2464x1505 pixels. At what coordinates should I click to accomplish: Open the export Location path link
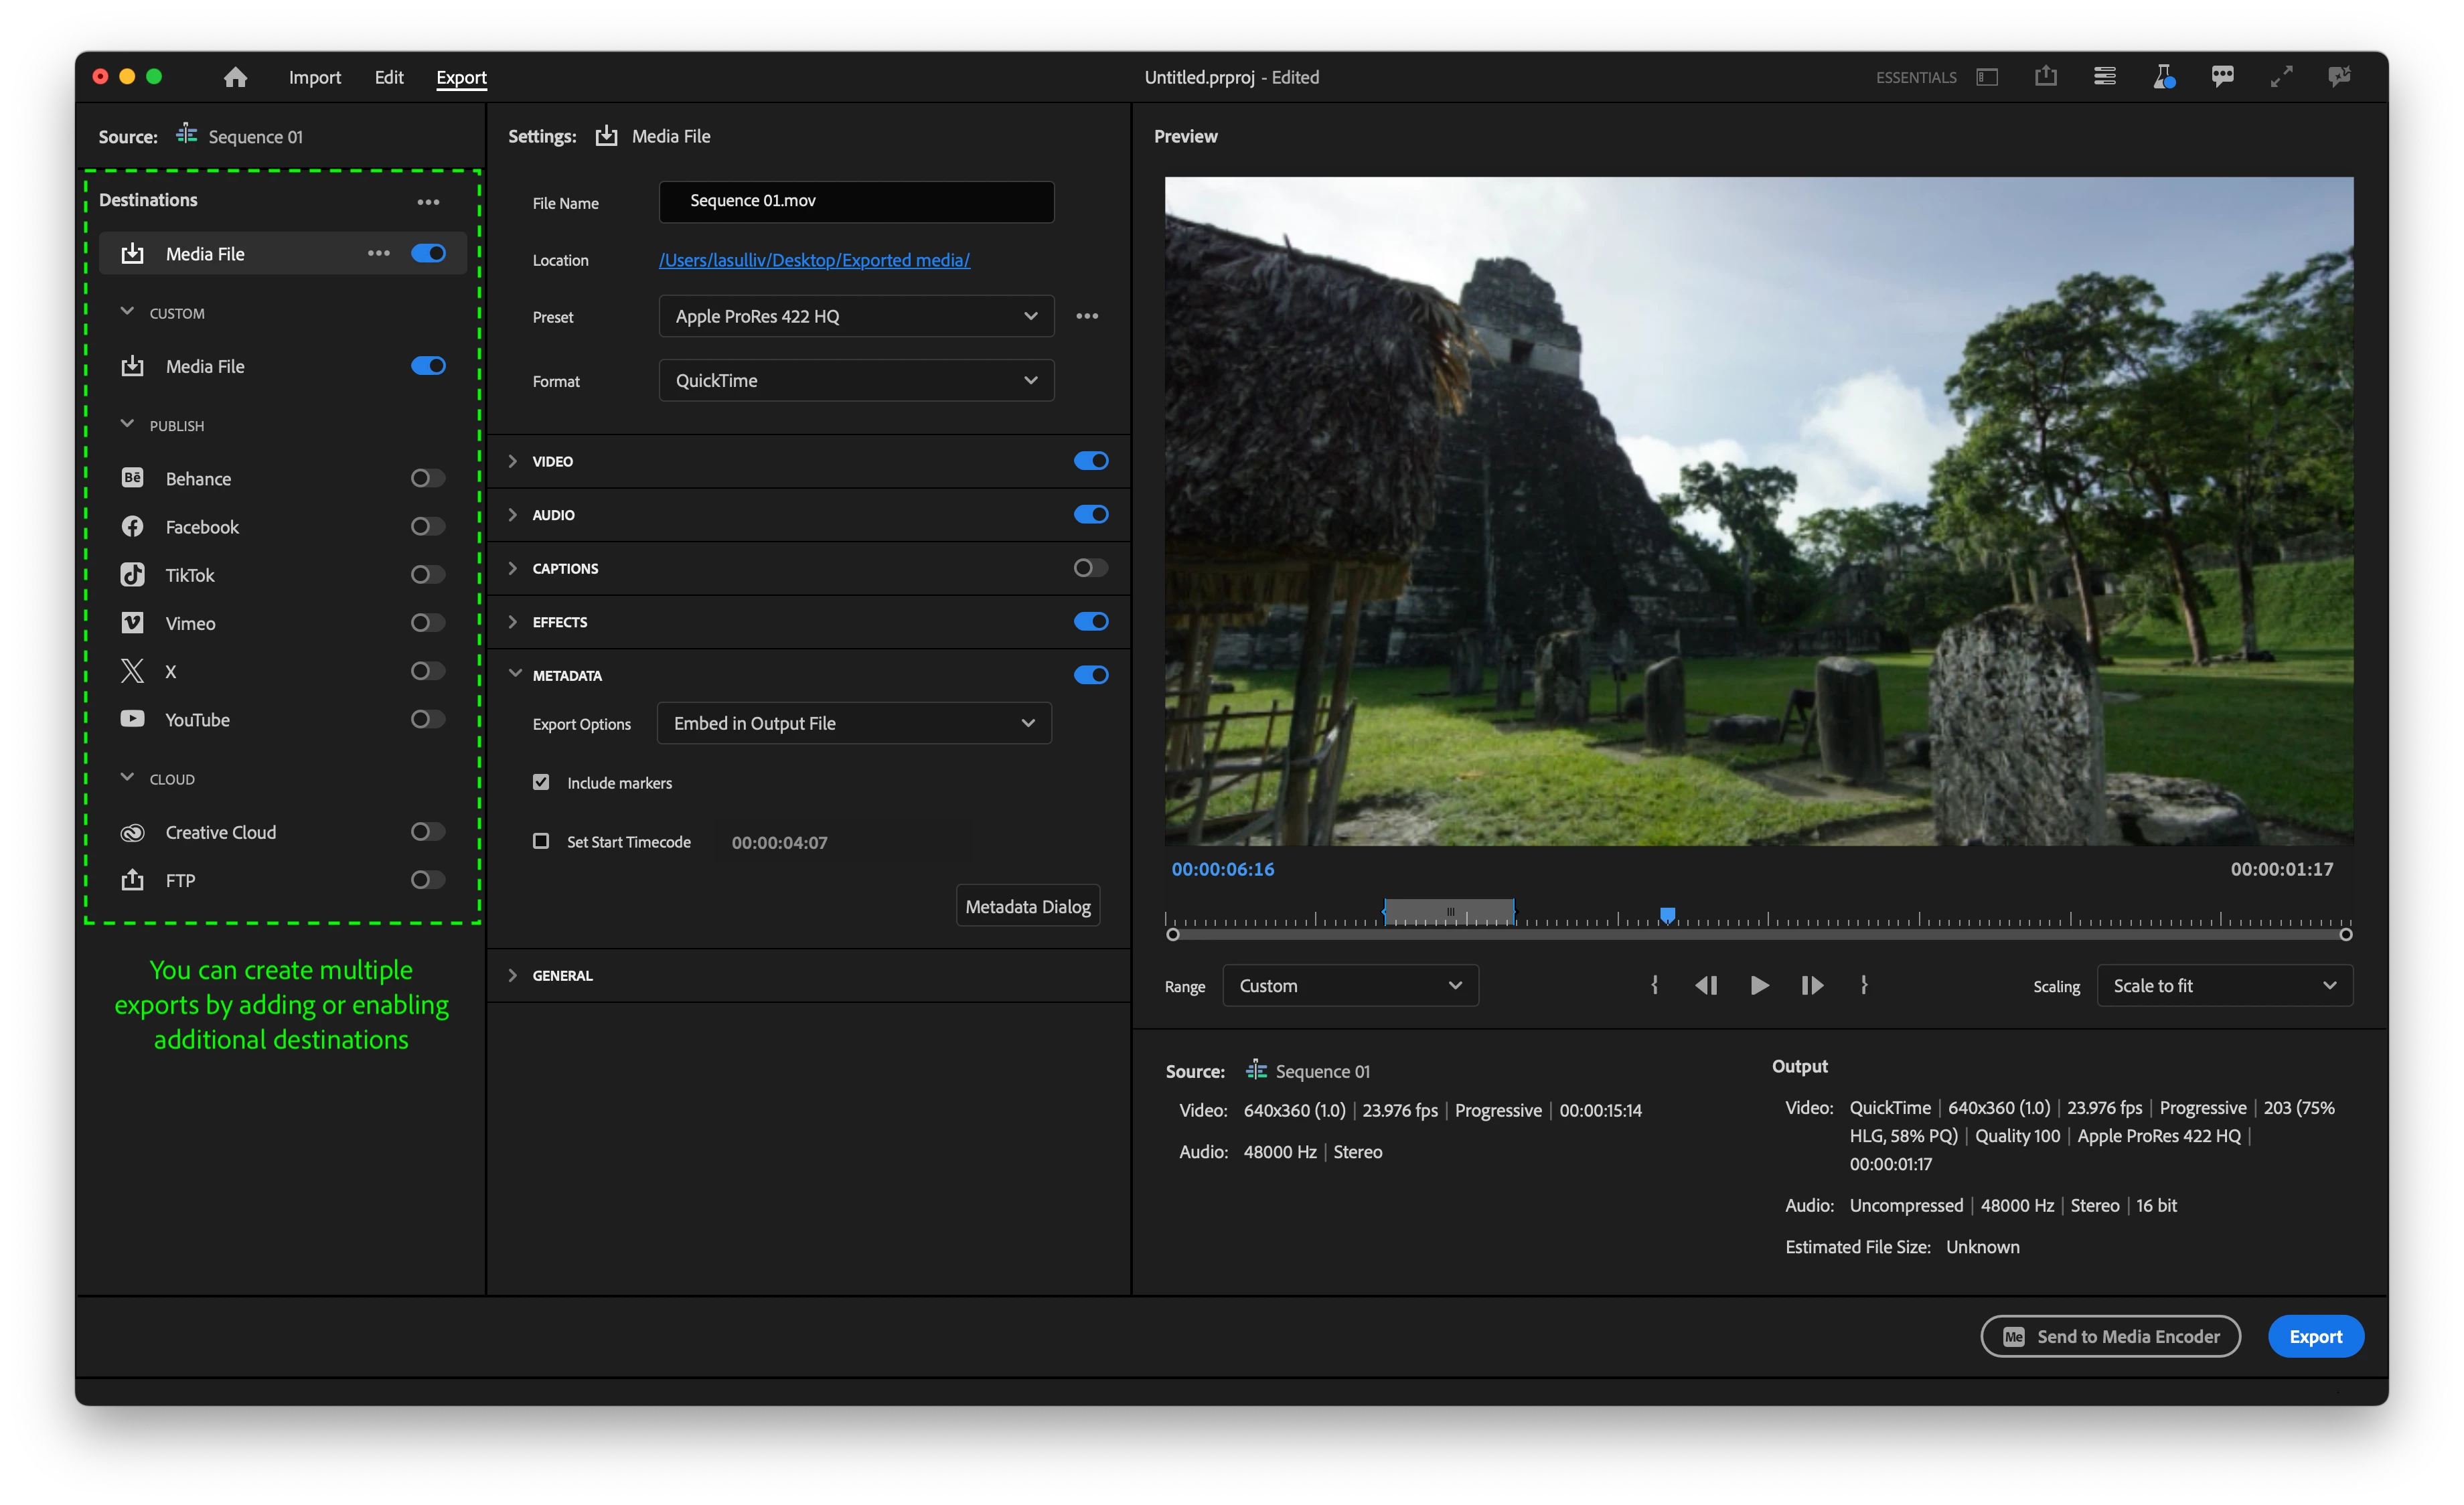[814, 260]
